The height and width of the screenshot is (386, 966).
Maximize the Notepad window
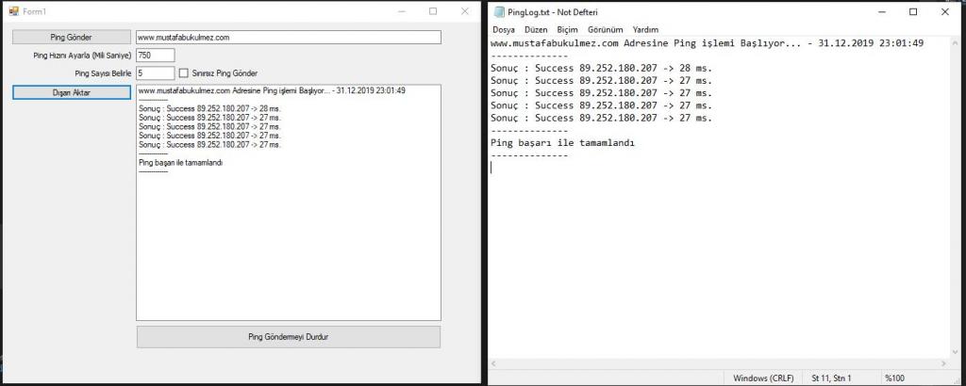[x=913, y=11]
